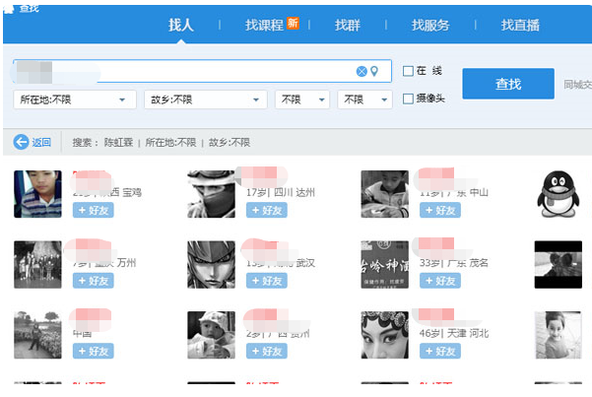Image resolution: width=592 pixels, height=397 pixels.
Task: Open the armored hero avatar from 武汉
Action: coord(211,264)
